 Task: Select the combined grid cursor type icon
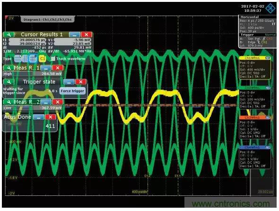pos(33,59)
